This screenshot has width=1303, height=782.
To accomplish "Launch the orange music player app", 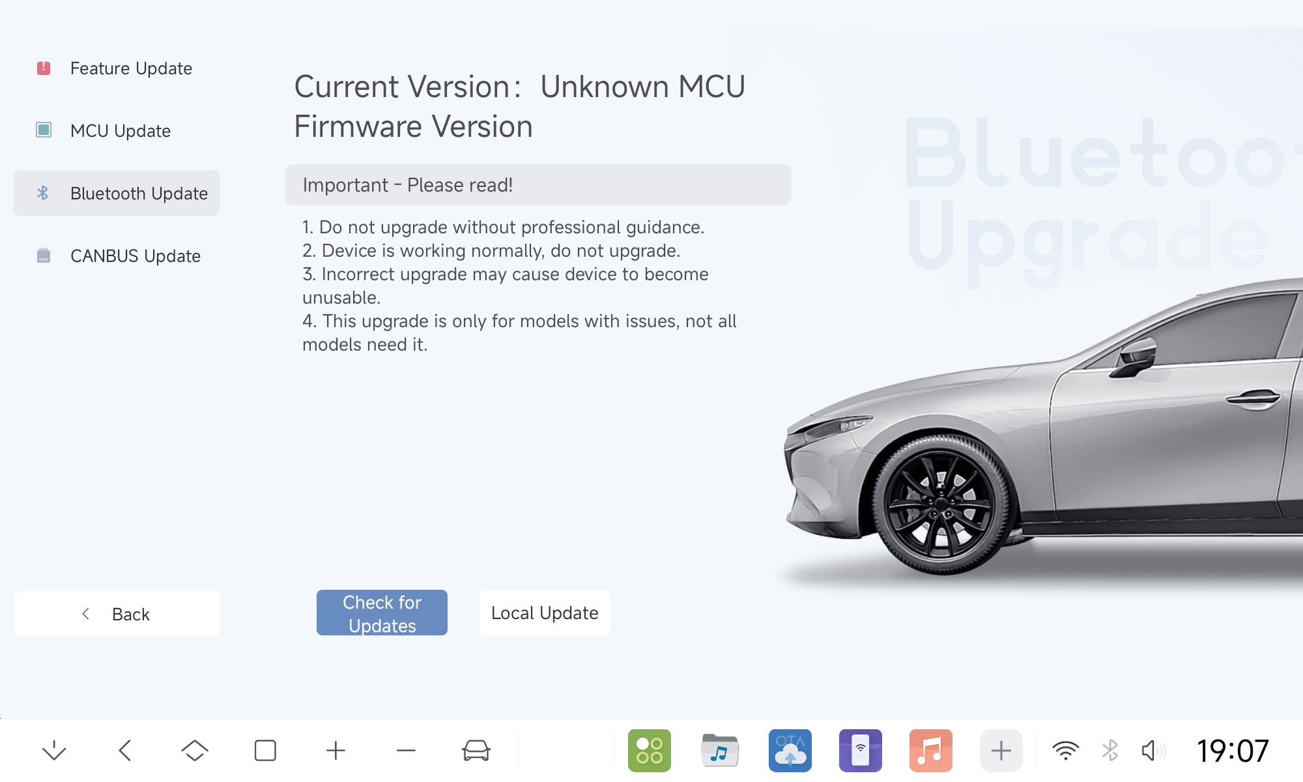I will click(930, 751).
